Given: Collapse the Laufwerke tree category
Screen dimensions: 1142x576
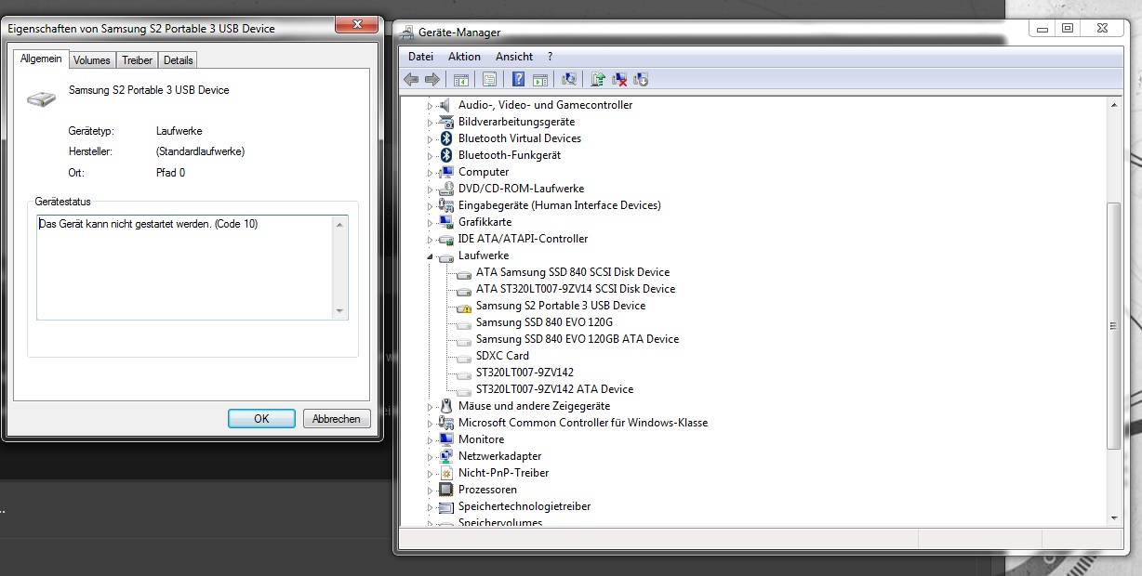Looking at the screenshot, I should point(430,256).
